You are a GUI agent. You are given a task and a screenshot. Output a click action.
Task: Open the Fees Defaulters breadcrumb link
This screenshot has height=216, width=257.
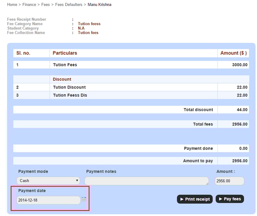click(69, 5)
